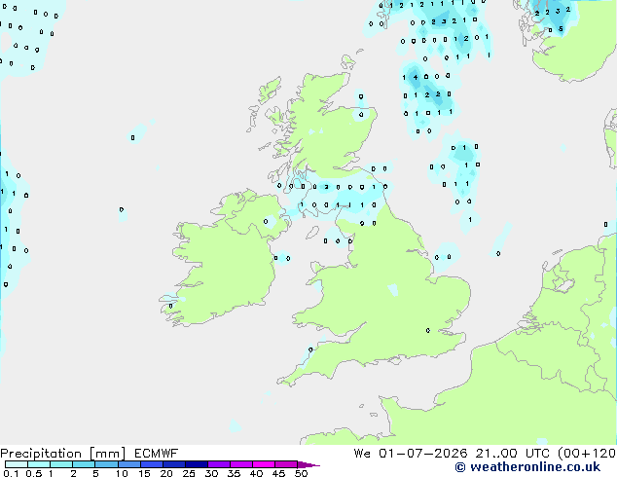The image size is (617, 477).
Task: Pick the 2–5 mm legend swatch
Action: point(84,464)
